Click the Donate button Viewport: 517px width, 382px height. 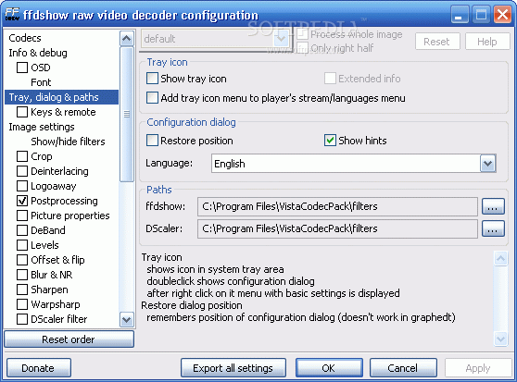pos(38,368)
